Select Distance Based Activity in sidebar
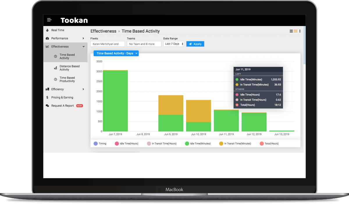 (69, 68)
